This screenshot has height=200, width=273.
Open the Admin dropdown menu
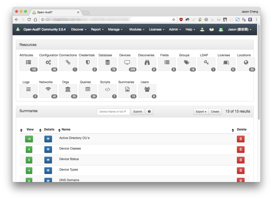coord(175,29)
